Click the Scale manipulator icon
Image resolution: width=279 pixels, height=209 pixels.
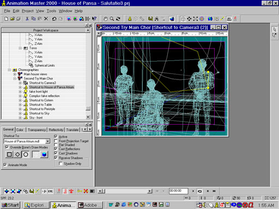click(196, 19)
